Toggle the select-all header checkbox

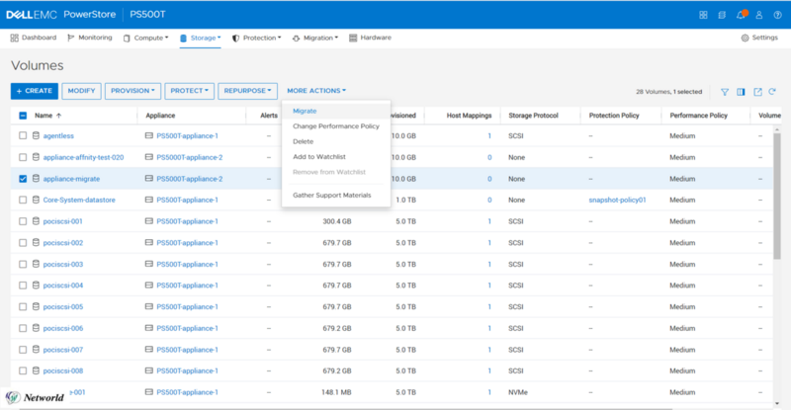pos(23,116)
